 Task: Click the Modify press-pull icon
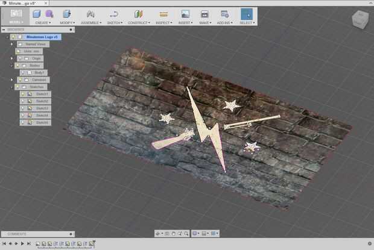click(67, 14)
